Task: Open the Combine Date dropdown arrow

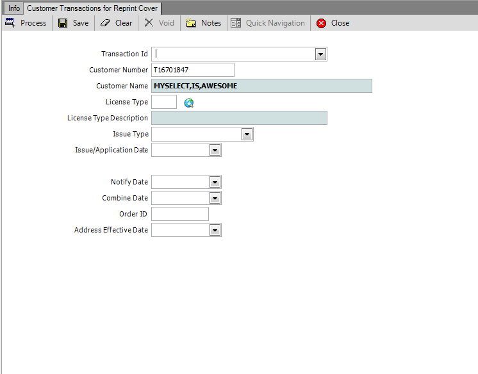Action: point(215,199)
